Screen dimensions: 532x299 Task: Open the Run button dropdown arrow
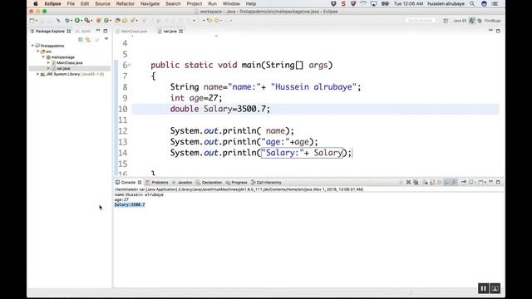pyautogui.click(x=81, y=21)
